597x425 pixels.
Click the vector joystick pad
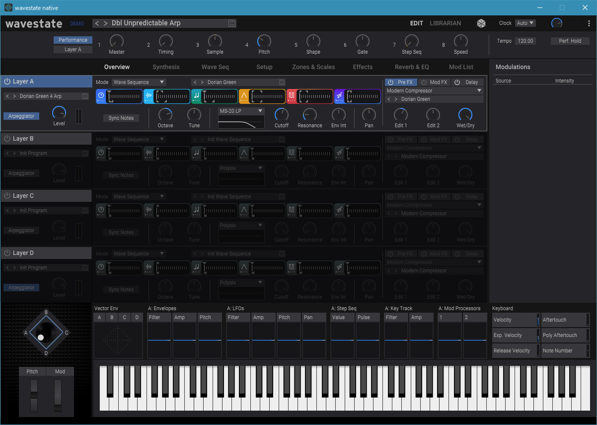click(46, 333)
